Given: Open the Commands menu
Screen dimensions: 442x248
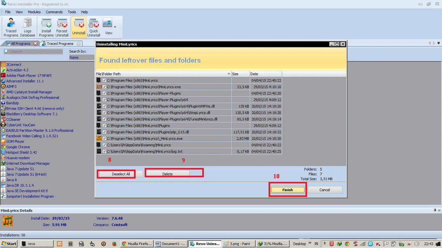Looking at the screenshot, I should pyautogui.click(x=54, y=12).
